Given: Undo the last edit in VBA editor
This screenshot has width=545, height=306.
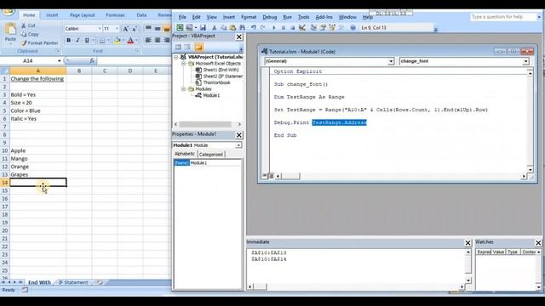Looking at the screenshot, I should (254, 27).
